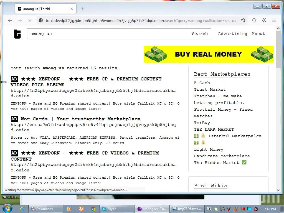This screenshot has height=213, width=284.
Task: Select the 'among us | Torch!' browser tab
Action: [x=45, y=9]
